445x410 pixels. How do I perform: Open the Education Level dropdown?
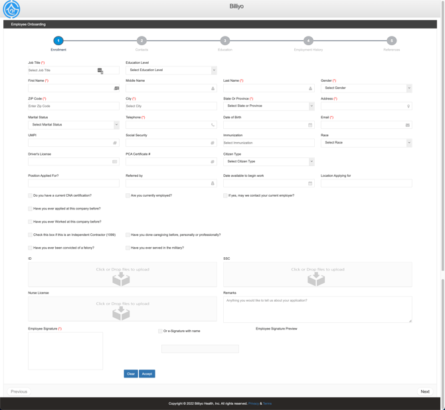(171, 70)
